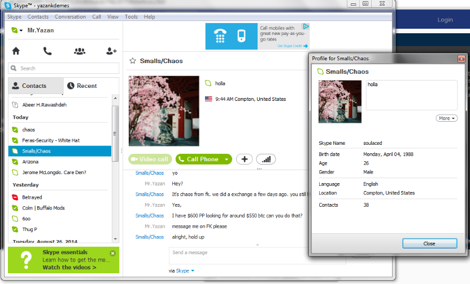Click the status icon beside 6oo
The height and width of the screenshot is (284, 470).
click(x=15, y=219)
